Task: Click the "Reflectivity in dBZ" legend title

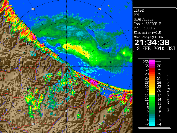Action: pos(168,93)
